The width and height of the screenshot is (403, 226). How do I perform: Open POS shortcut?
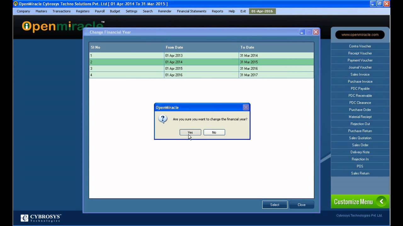[360, 166]
